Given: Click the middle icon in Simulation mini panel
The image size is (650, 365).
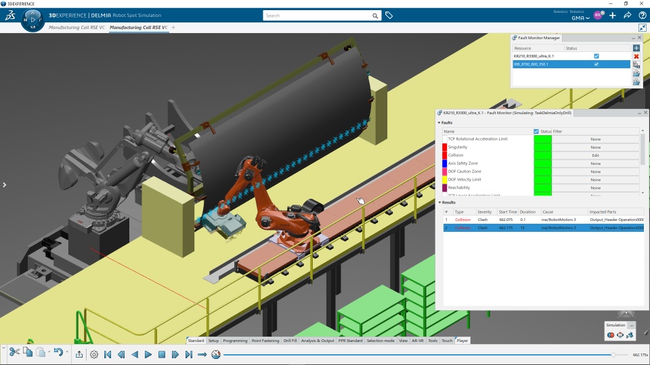Looking at the screenshot, I should [620, 335].
